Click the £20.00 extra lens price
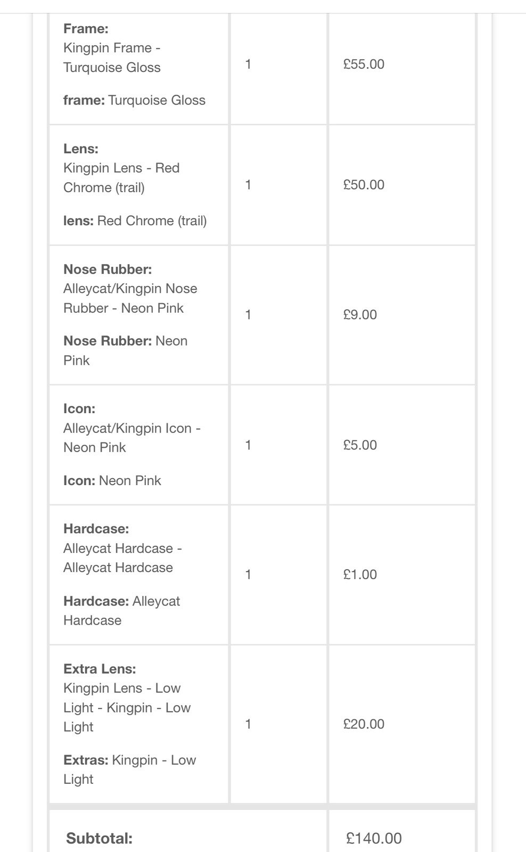The height and width of the screenshot is (852, 526). coord(364,724)
